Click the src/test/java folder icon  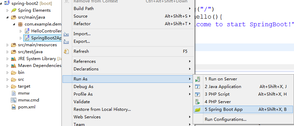(14, 52)
